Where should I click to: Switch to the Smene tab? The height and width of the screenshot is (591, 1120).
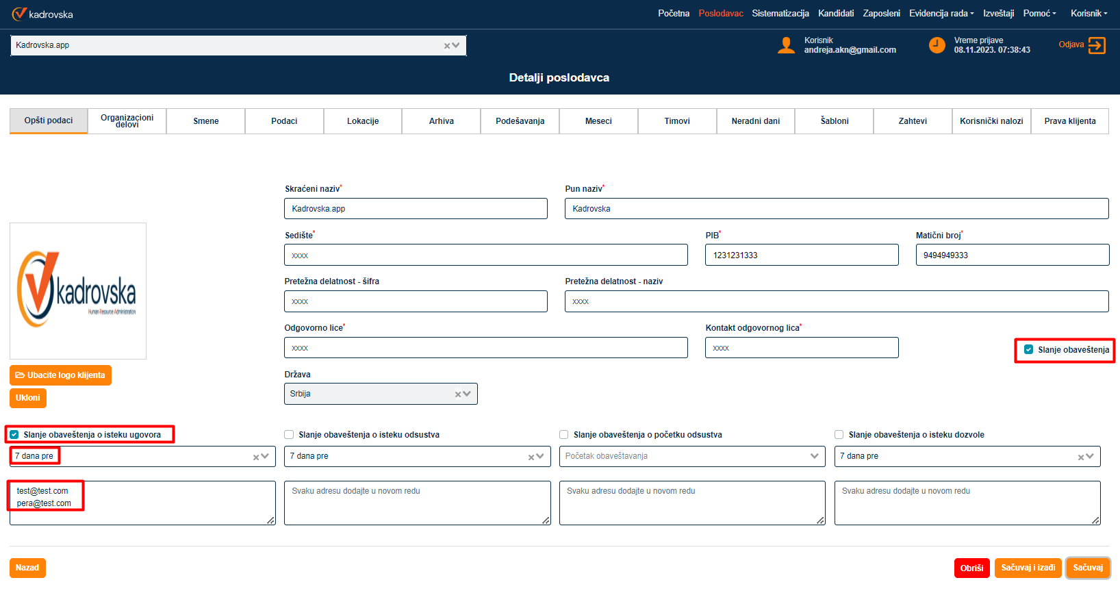206,121
